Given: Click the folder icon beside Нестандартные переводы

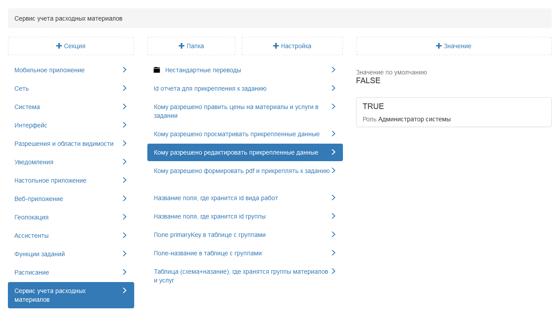Looking at the screenshot, I should coord(157,70).
